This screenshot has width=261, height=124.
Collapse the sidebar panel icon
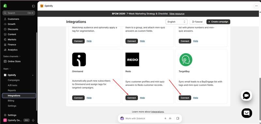(x=33, y=6)
